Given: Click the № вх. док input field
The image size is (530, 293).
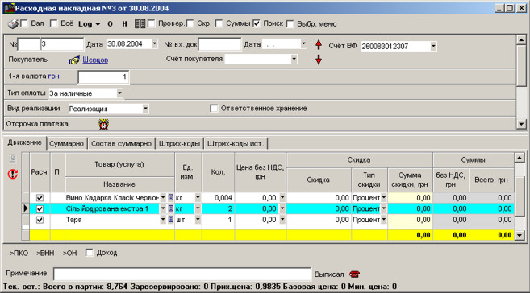Looking at the screenshot, I should 219,44.
